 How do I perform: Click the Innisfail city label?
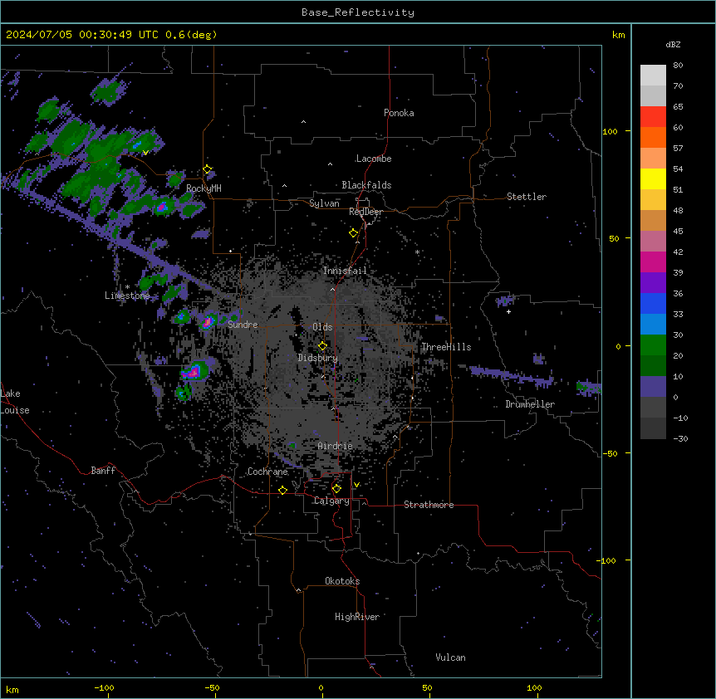click(x=345, y=271)
